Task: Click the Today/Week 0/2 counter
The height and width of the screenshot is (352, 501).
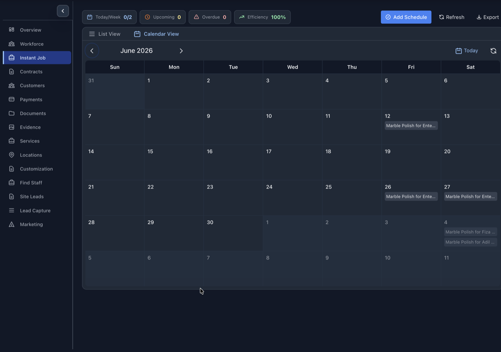Action: click(x=109, y=17)
